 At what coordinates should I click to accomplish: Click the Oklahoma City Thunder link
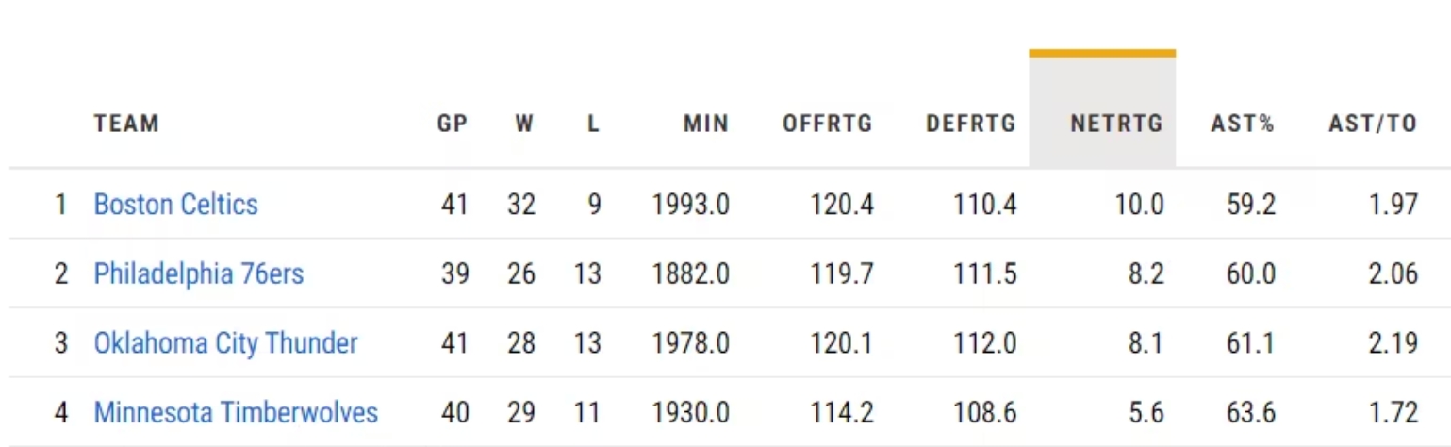point(225,343)
